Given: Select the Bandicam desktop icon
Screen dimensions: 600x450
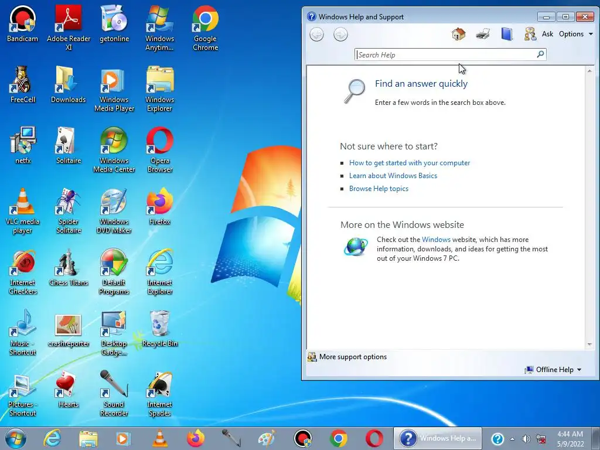Looking at the screenshot, I should coord(23,23).
